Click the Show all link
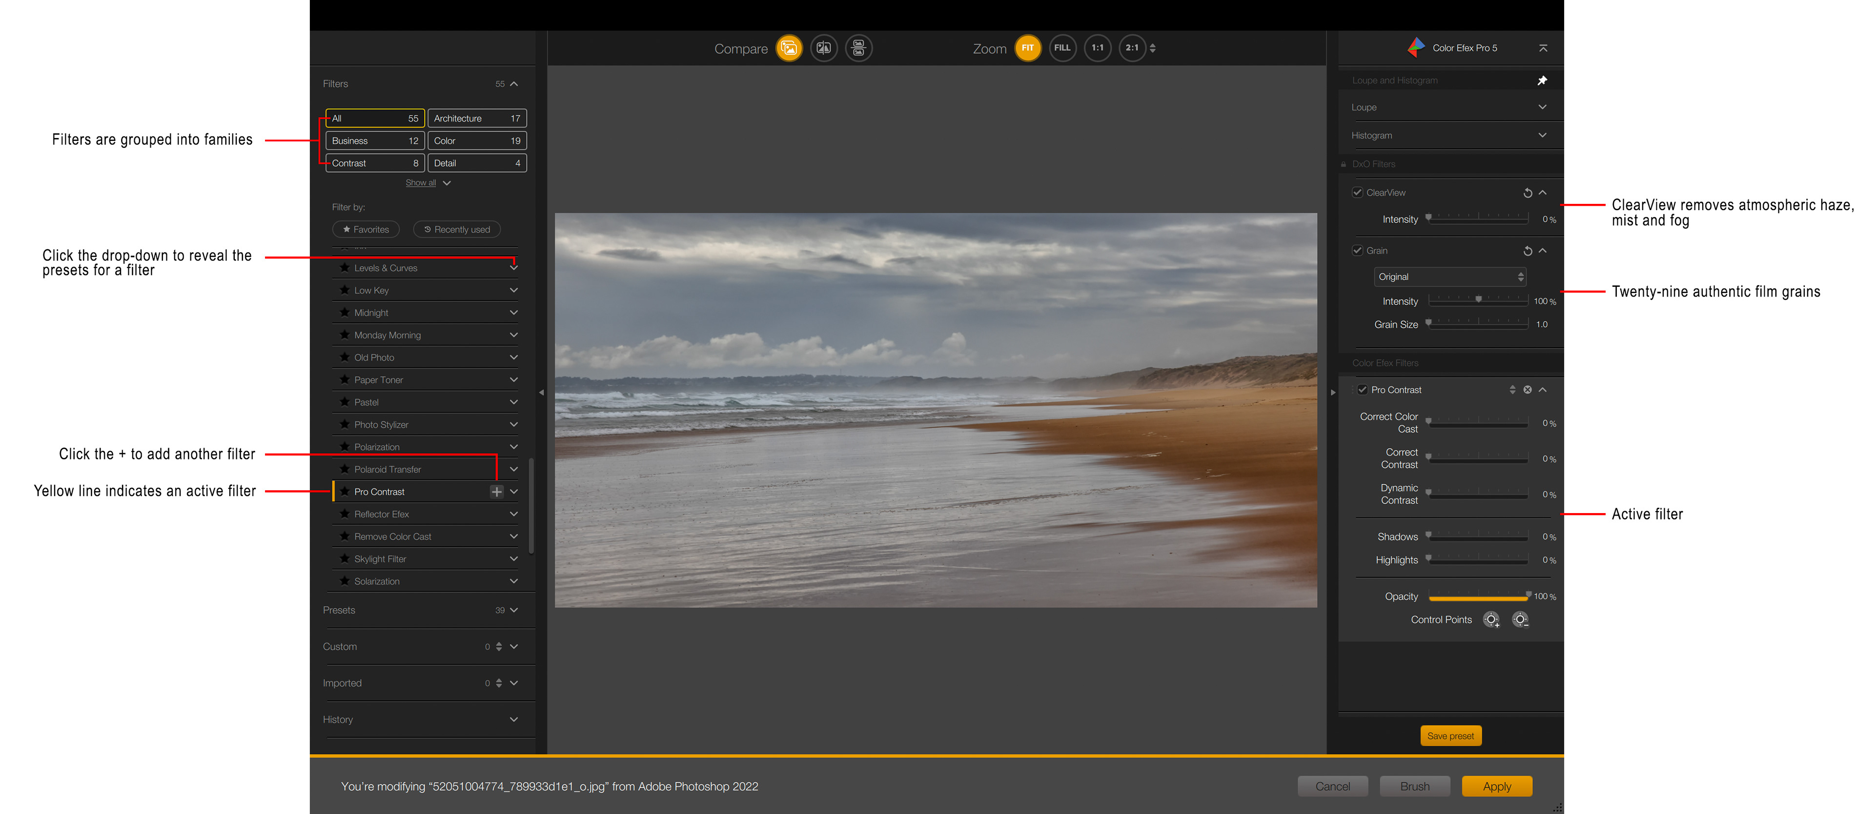 [x=421, y=183]
